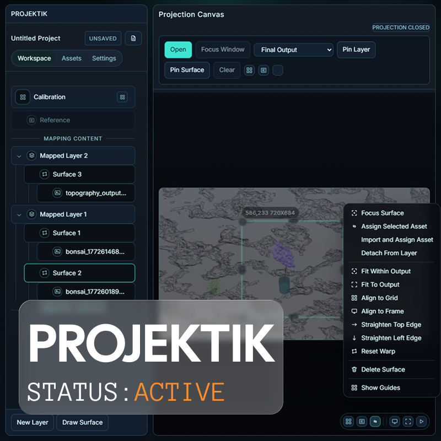Click the monitor icon in bottom toolbar

(x=394, y=421)
